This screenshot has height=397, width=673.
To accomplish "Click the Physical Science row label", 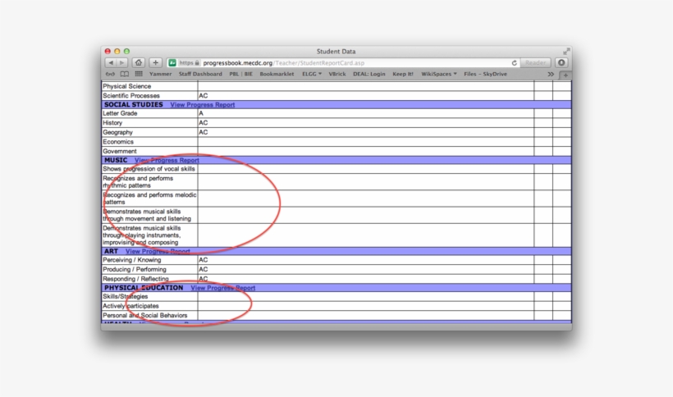I will coord(126,86).
